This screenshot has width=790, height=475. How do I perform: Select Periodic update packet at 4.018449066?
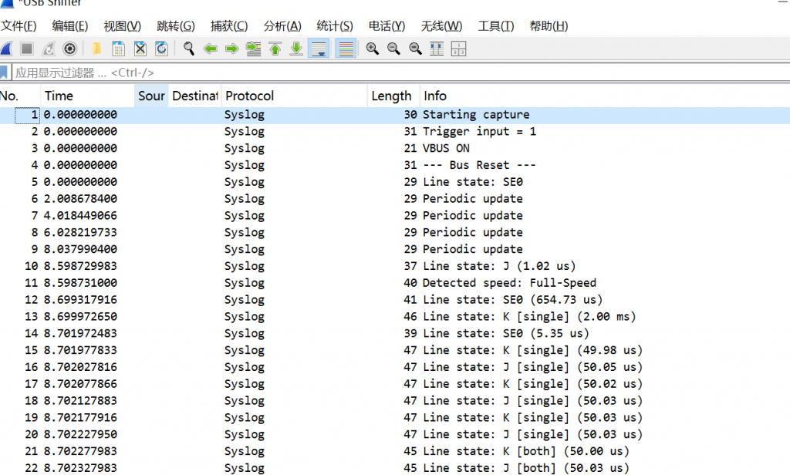[x=395, y=216]
